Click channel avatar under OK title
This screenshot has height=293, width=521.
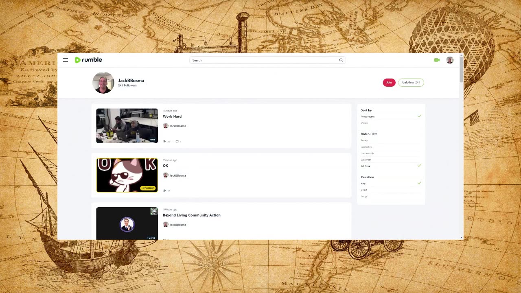166,175
